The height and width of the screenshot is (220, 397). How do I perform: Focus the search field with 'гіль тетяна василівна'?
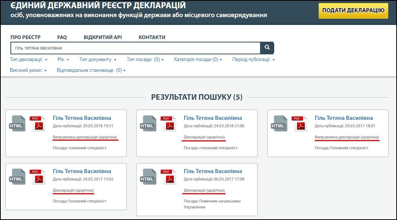pyautogui.click(x=134, y=48)
